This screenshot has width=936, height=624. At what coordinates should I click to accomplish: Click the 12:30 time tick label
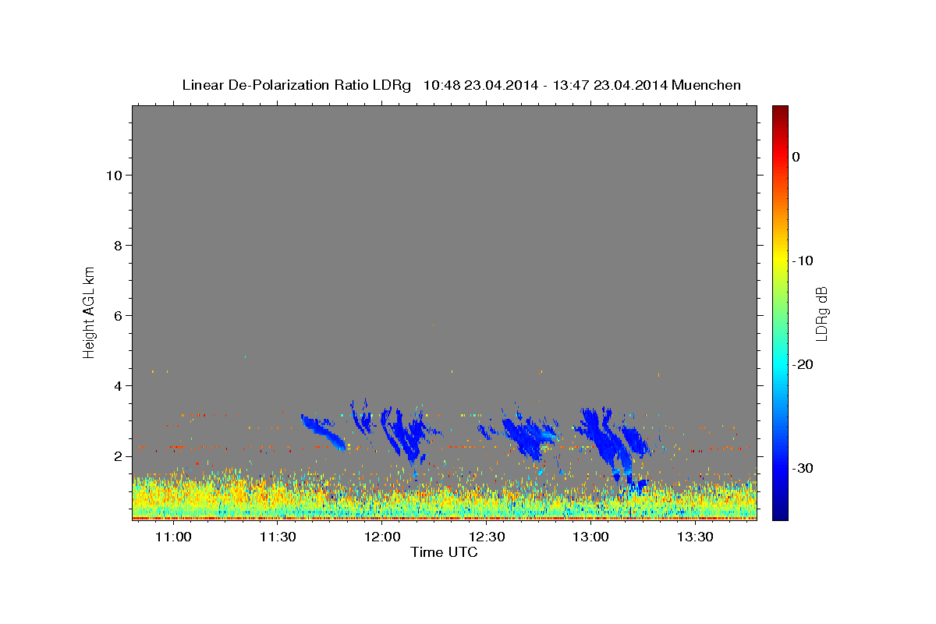point(486,537)
